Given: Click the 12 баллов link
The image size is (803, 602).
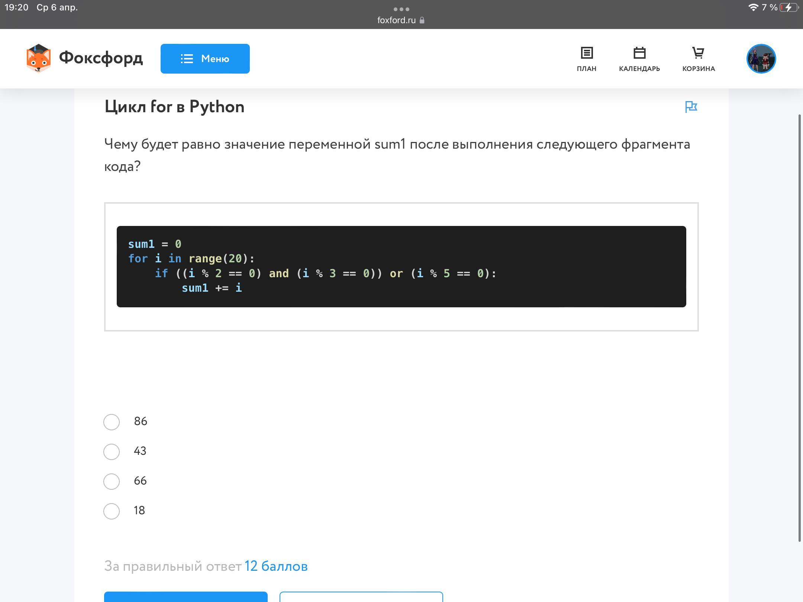Looking at the screenshot, I should click(276, 566).
